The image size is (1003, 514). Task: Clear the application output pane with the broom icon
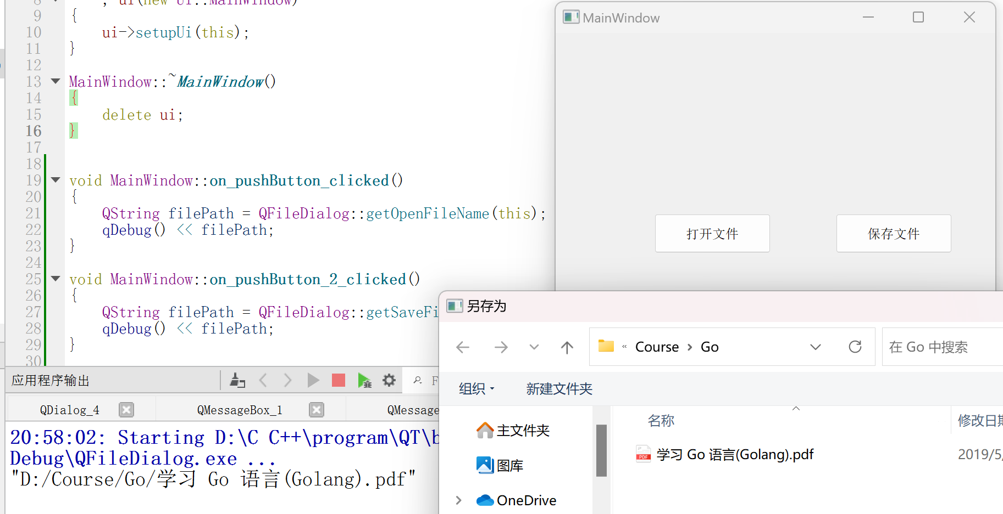coord(237,380)
